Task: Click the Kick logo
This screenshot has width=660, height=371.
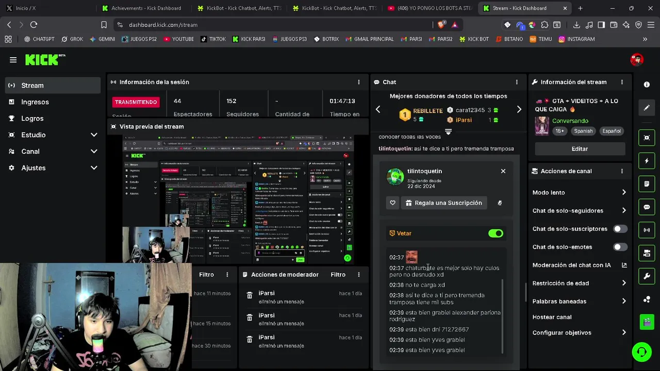Action: (x=45, y=60)
